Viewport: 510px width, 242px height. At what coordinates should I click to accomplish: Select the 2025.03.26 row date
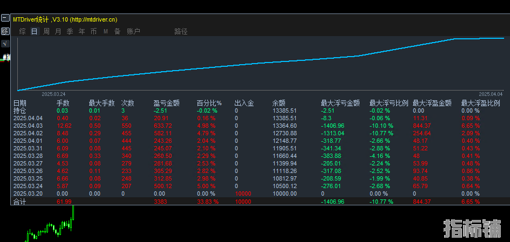(x=28, y=171)
